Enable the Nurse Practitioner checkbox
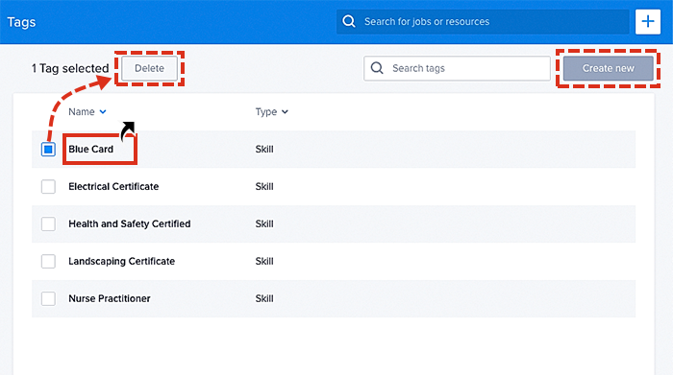The height and width of the screenshot is (375, 673). (48, 298)
